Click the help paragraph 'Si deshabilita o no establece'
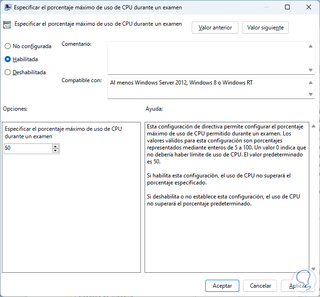 [223, 200]
